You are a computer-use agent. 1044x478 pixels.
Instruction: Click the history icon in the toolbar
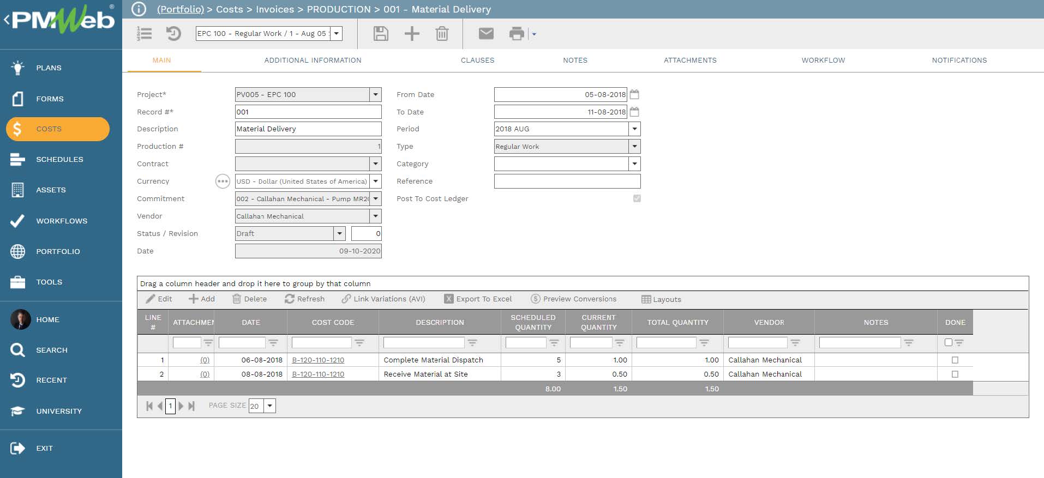tap(173, 34)
